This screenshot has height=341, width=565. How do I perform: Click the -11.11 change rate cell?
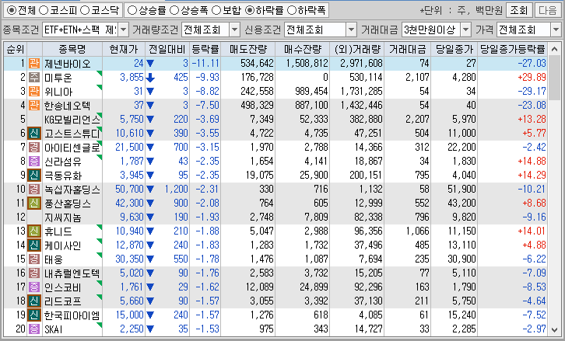click(205, 64)
